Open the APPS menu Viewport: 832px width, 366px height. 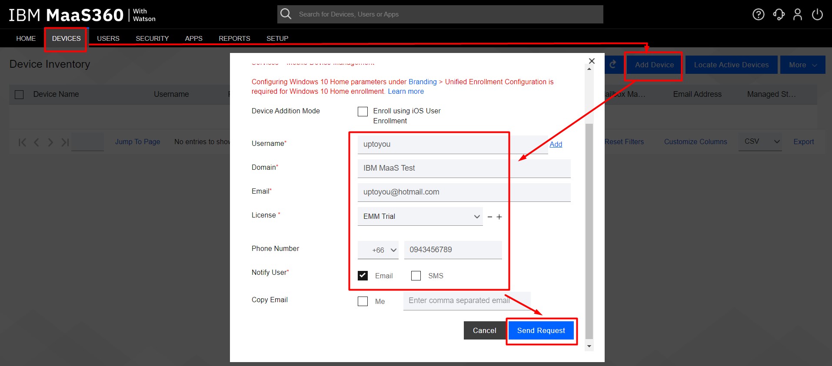tap(193, 38)
